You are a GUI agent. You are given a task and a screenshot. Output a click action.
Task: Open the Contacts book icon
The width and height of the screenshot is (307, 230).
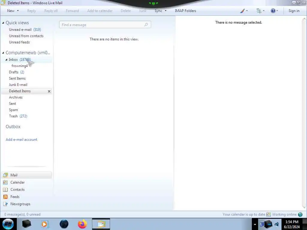click(x=5, y=190)
